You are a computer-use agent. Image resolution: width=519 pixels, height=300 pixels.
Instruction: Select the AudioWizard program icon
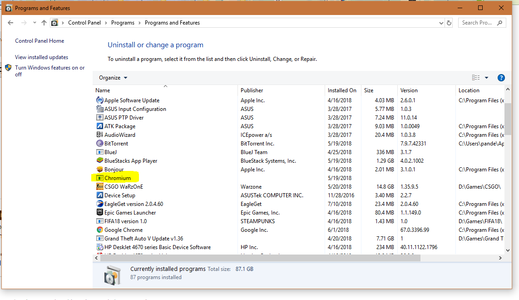point(99,135)
